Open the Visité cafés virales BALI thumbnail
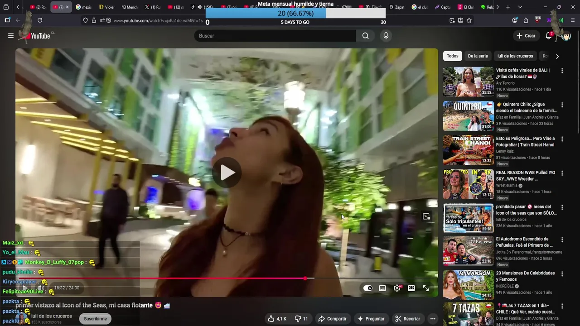Screen dimensions: 580x326 coord(468,82)
